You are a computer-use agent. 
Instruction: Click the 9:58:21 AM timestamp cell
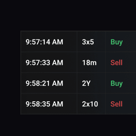tap(49, 83)
